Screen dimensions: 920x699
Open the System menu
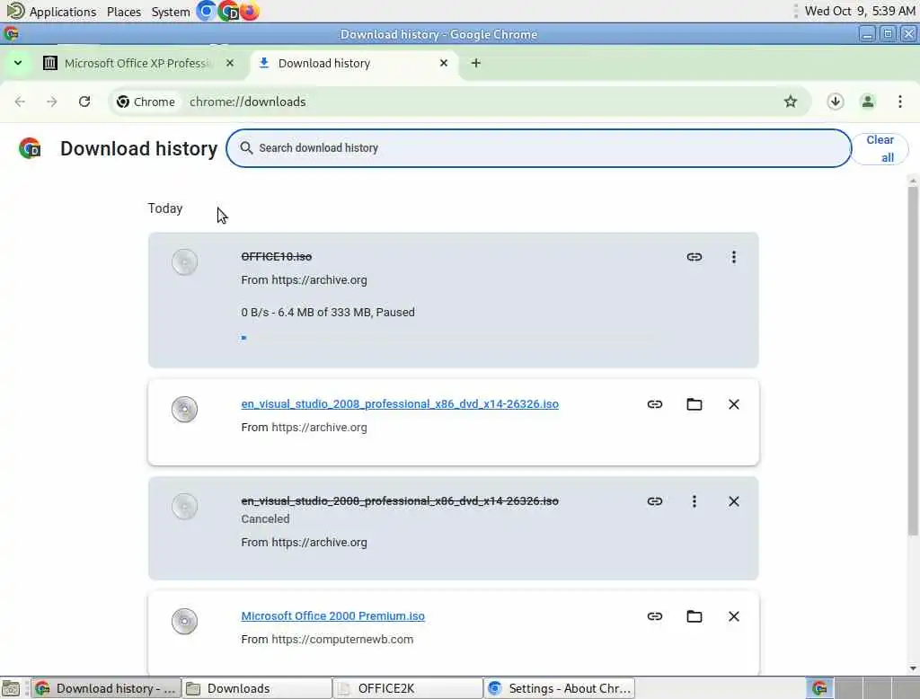(x=170, y=11)
